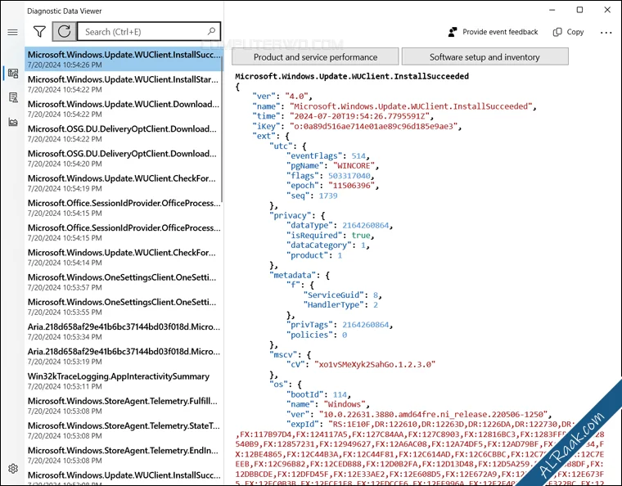622x486 pixels.
Task: Select WUClient.InstallStar... event at 10:54:22 PM
Action: [x=123, y=84]
